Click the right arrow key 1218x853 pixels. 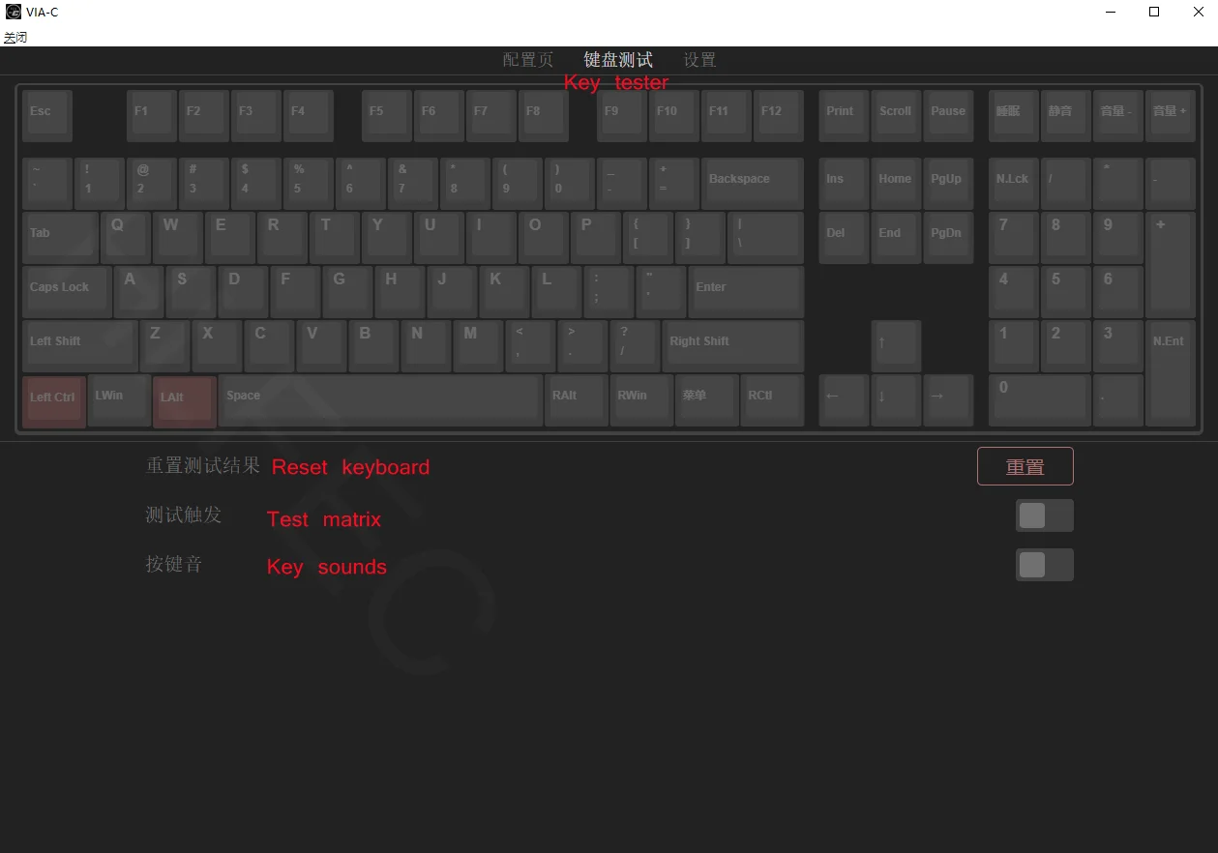pyautogui.click(x=948, y=400)
